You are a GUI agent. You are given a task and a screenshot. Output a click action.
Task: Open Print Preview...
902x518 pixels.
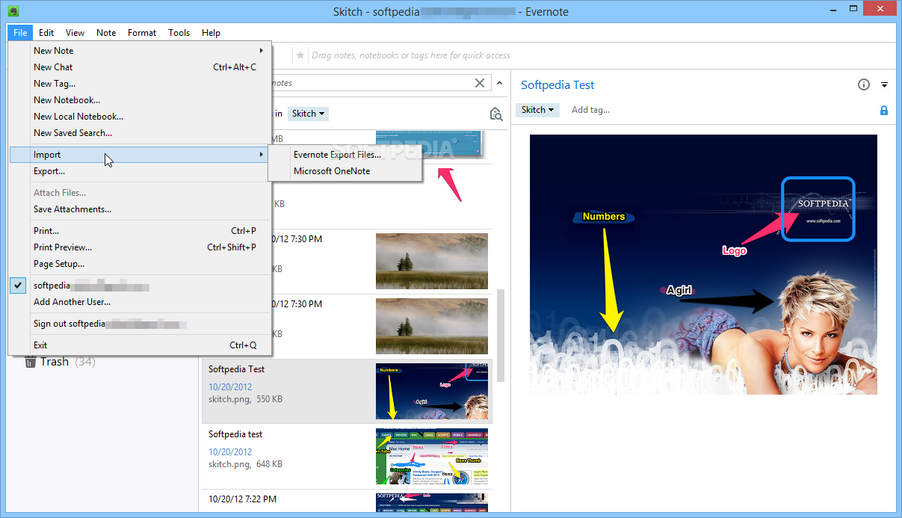click(140, 247)
